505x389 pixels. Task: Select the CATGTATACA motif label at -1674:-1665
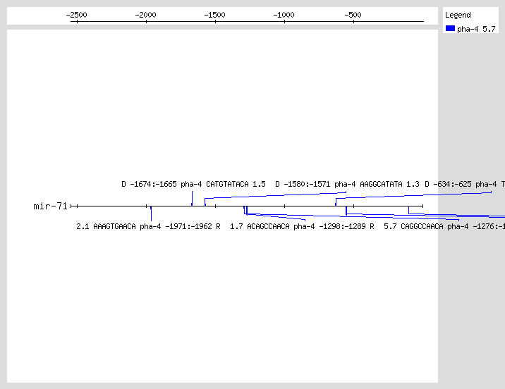click(193, 184)
